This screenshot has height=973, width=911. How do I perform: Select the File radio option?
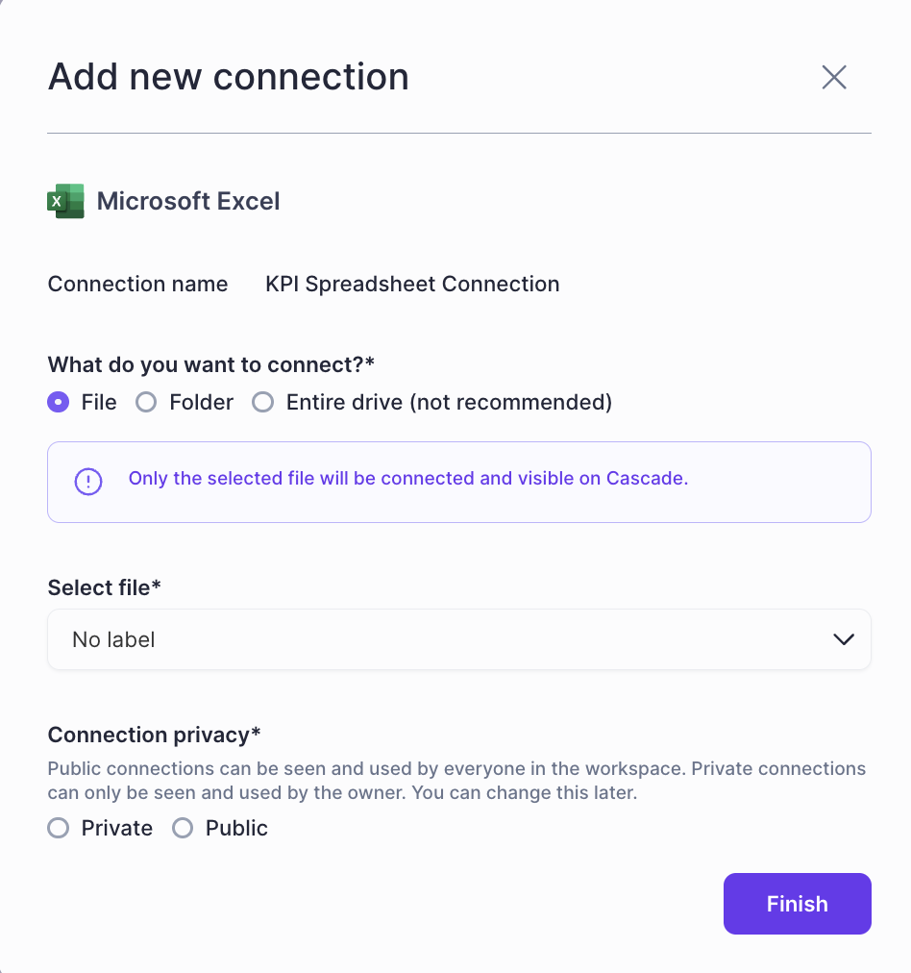click(x=59, y=403)
